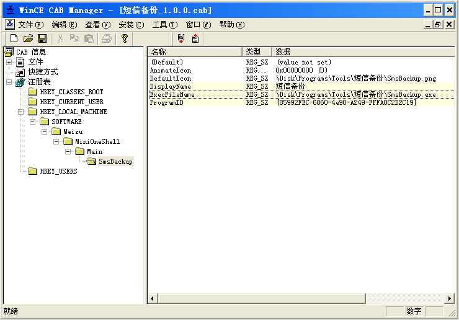Viewport: 459px width, 320px height.
Task: Sort by the 数据 column header
Action: click(x=363, y=52)
